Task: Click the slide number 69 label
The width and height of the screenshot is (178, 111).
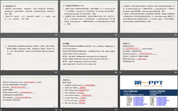Action: coord(176,72)
